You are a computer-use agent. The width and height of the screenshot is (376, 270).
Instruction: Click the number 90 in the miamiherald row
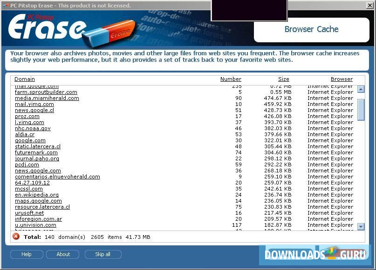(239, 98)
